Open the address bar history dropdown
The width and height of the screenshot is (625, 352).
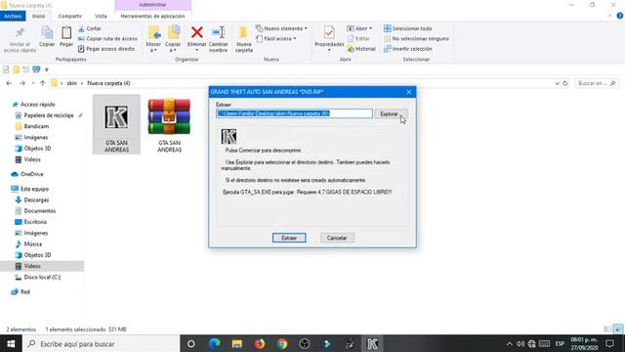pos(557,83)
